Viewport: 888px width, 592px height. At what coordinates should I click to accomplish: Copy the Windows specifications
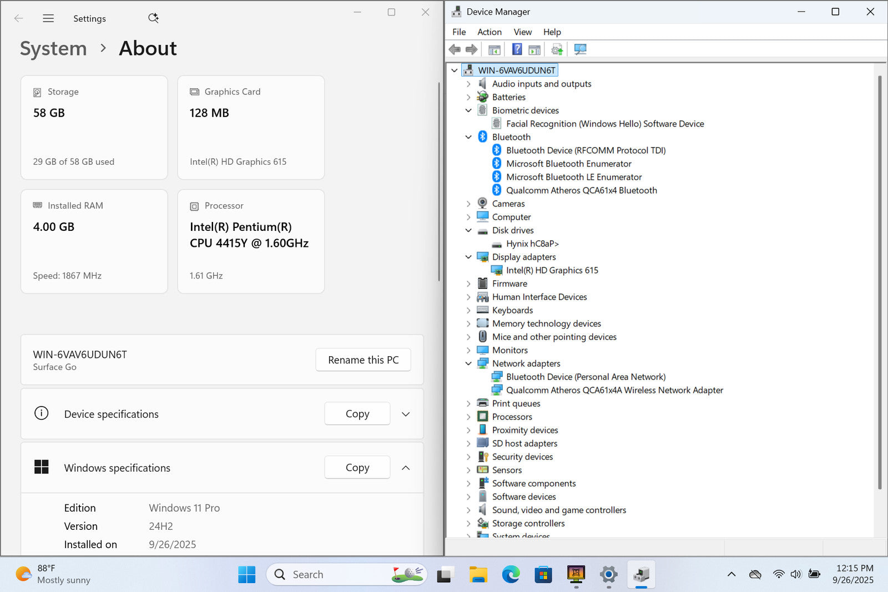[x=357, y=468]
